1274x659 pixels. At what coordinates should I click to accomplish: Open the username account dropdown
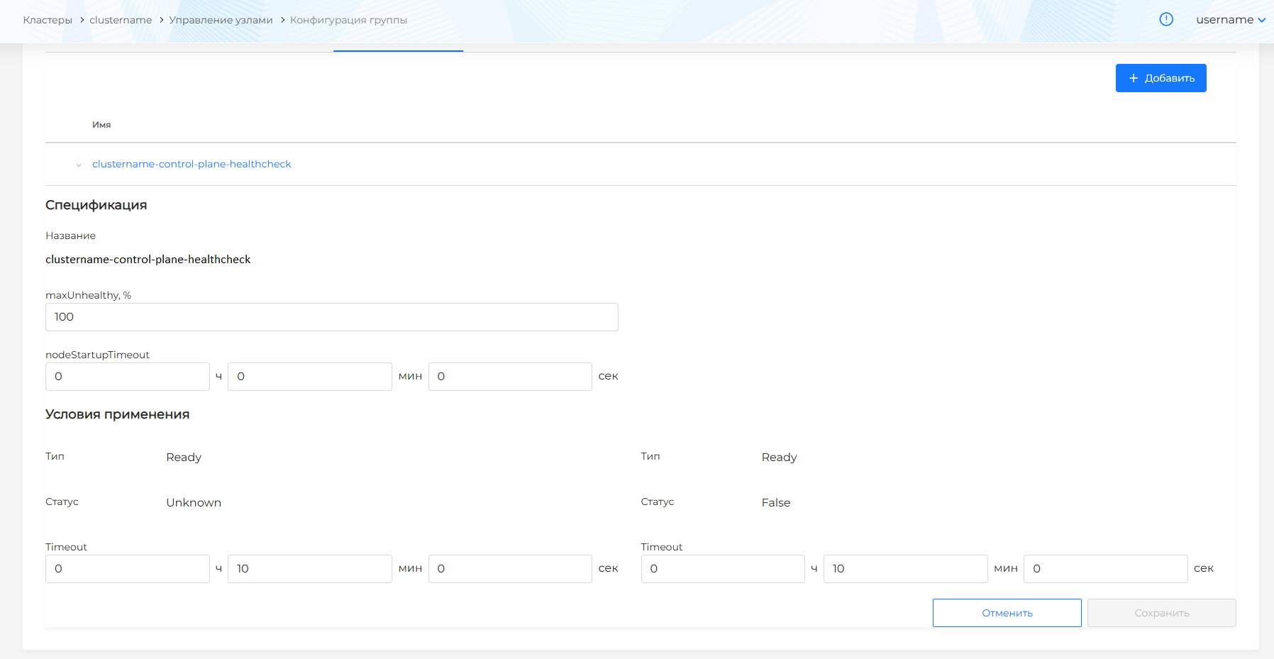(1230, 20)
